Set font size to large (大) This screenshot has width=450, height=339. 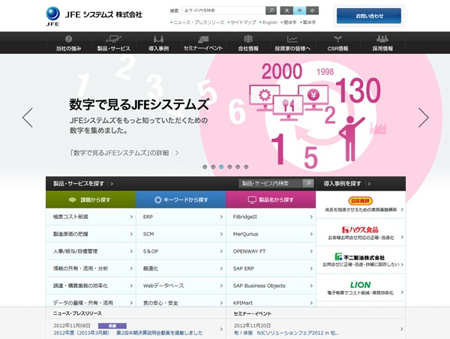286,10
